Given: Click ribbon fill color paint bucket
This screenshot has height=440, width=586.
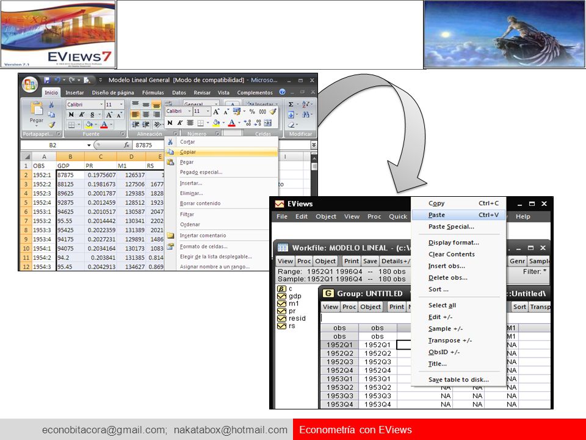Looking at the screenshot, I should coord(89,125).
